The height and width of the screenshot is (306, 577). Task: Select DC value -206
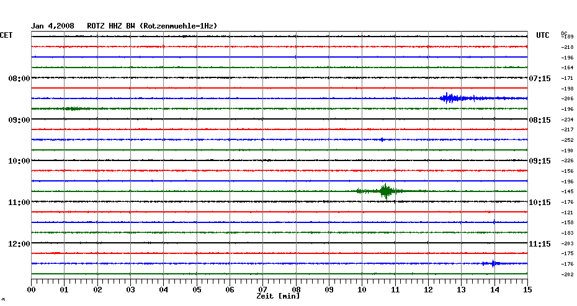point(568,98)
